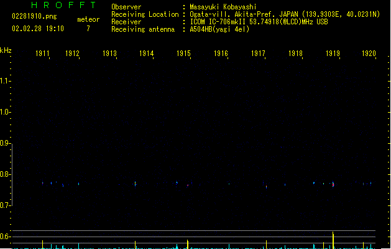Click the 1917 time axis marker
The image size is (391, 249).
(258, 54)
